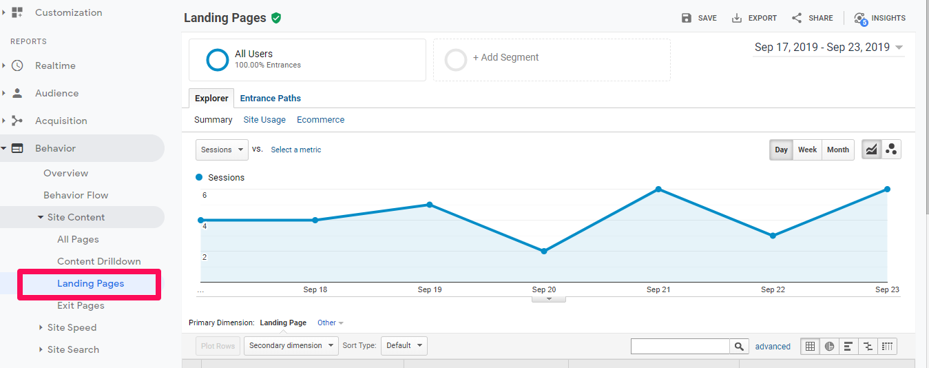Open the date range picker
The width and height of the screenshot is (929, 368).
pos(828,47)
